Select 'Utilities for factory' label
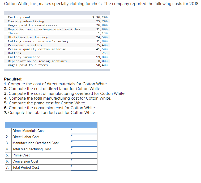This screenshot has width=201, height=183. 28,37
